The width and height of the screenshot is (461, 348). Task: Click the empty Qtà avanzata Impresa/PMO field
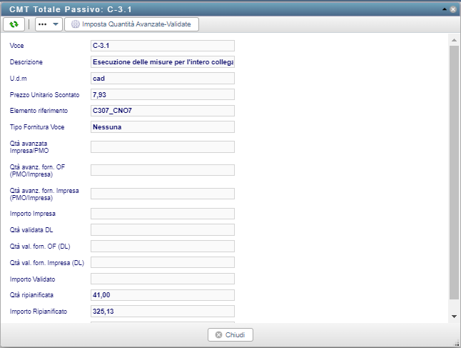pos(163,147)
